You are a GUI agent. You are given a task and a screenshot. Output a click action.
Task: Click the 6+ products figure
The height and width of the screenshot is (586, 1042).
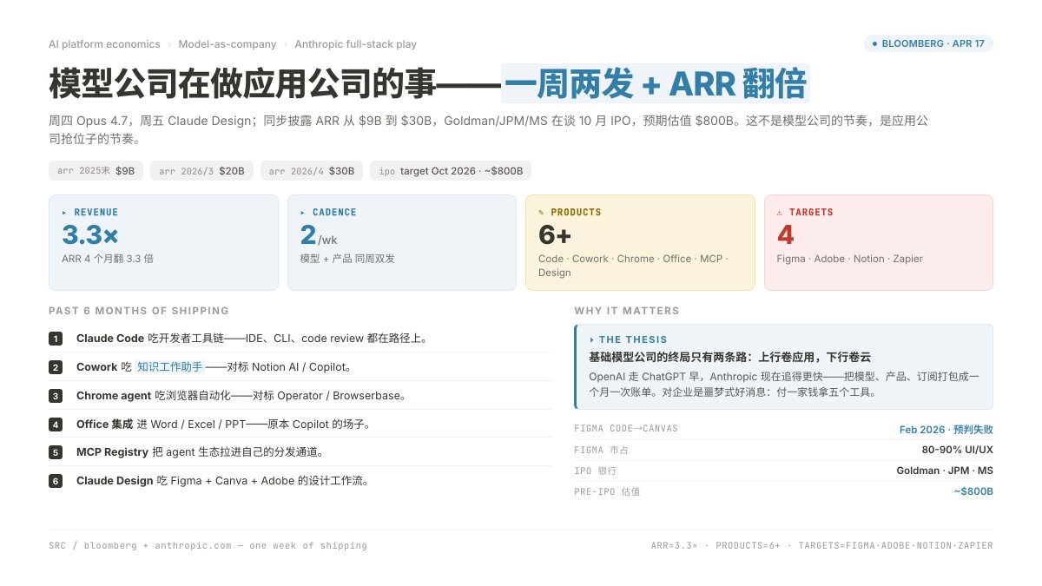tap(555, 234)
